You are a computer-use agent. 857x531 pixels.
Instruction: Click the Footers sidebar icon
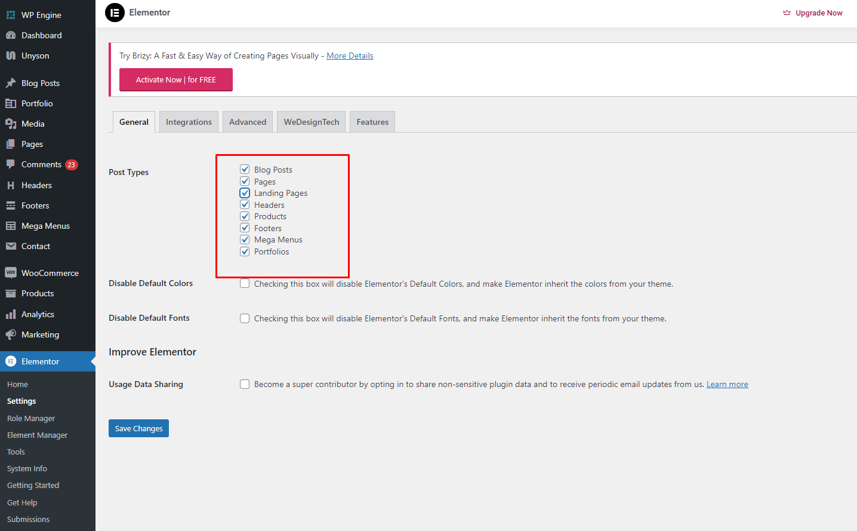coord(11,205)
